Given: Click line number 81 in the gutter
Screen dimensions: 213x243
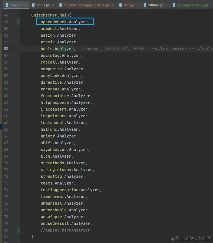Looking at the screenshot, I should 6,237.
